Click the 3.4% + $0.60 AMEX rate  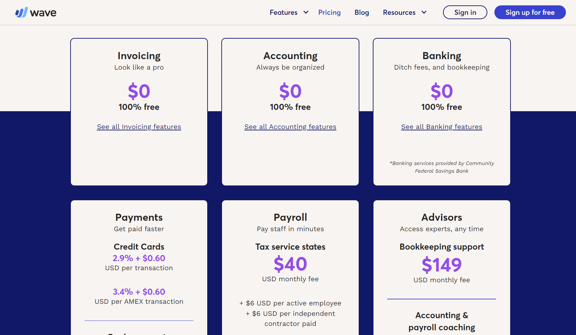[x=139, y=292]
